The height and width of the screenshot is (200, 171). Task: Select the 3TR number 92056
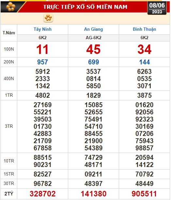pyautogui.click(x=144, y=112)
